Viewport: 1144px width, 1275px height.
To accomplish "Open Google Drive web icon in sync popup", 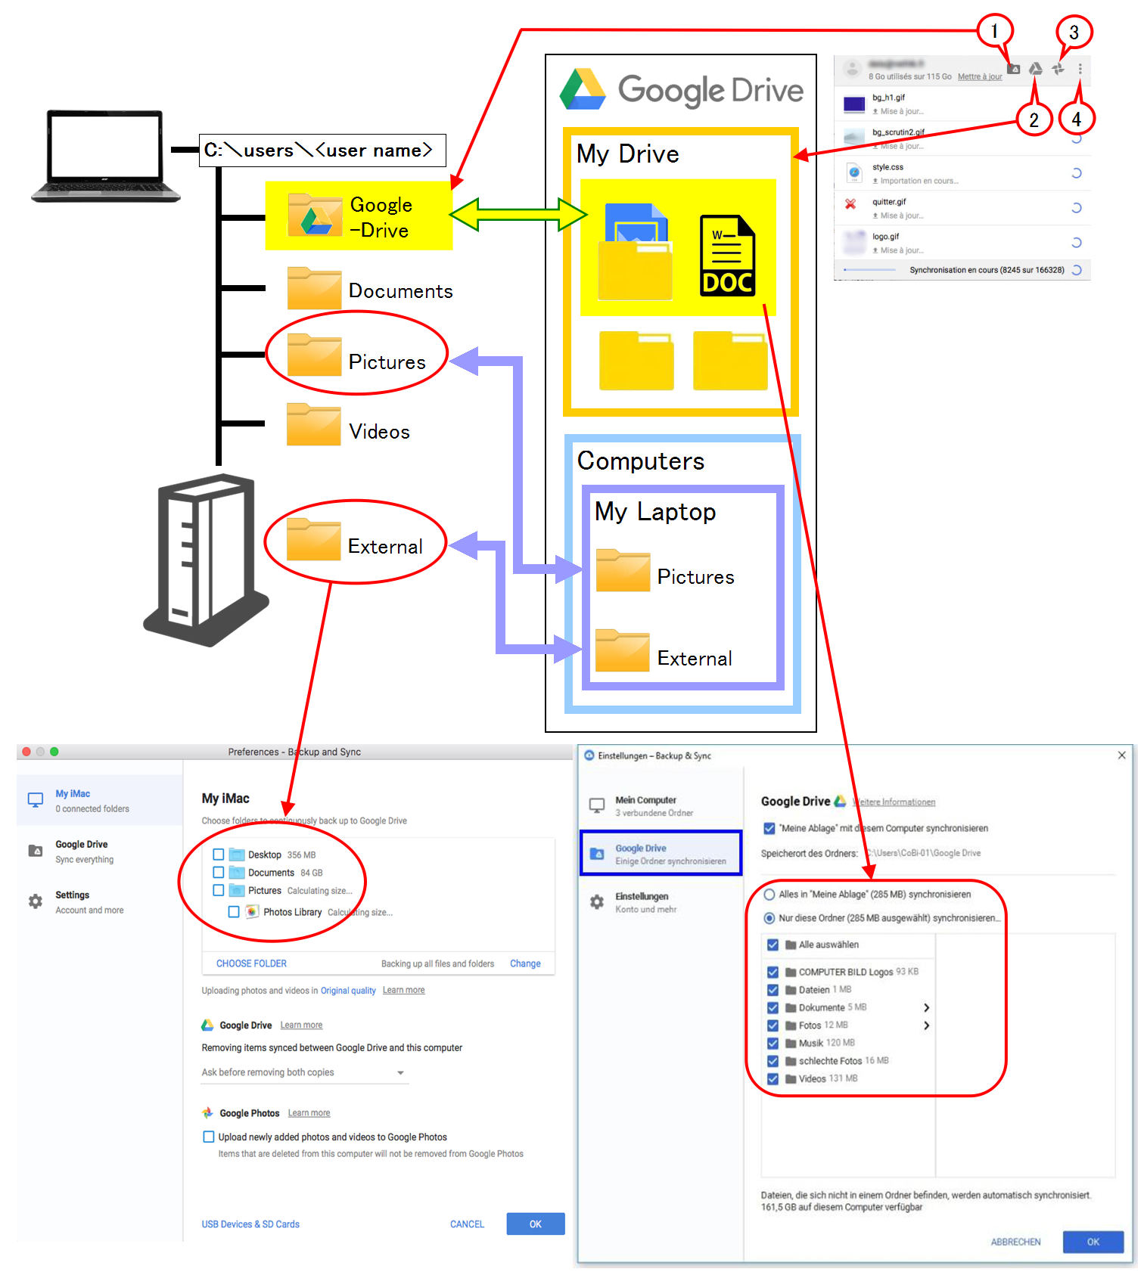I will coord(1036,69).
